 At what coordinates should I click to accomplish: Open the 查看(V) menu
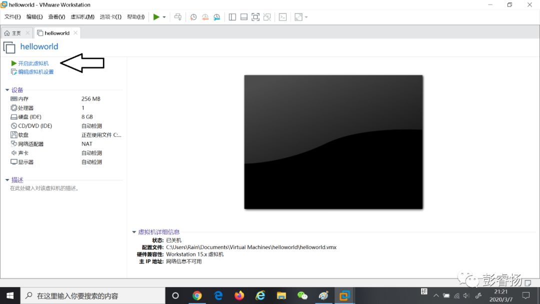(x=56, y=17)
